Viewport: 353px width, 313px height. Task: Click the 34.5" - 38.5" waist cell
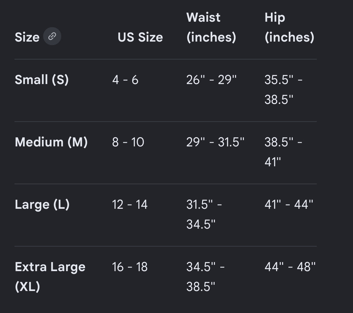click(x=205, y=277)
